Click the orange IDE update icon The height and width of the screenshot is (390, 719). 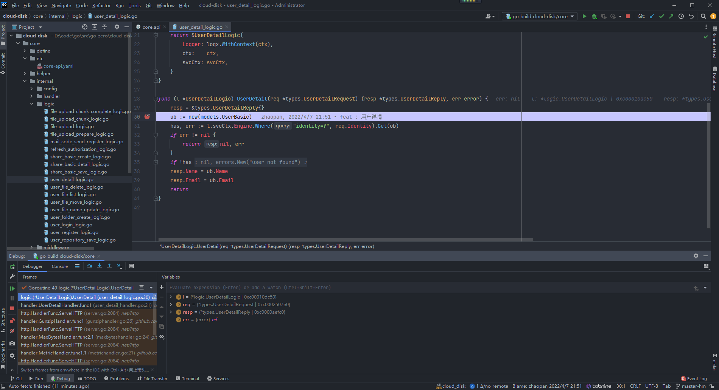(x=713, y=16)
